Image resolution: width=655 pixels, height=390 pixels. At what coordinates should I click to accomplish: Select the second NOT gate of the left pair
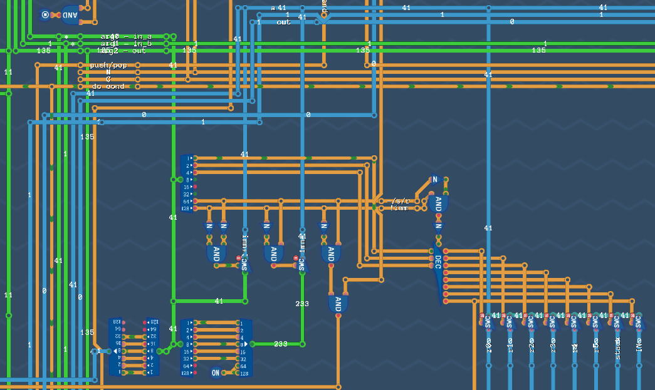tap(224, 228)
